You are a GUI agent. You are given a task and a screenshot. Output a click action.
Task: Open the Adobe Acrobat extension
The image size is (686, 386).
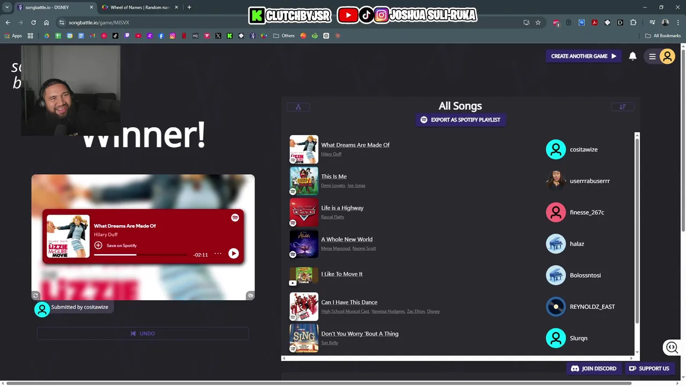pyautogui.click(x=594, y=23)
